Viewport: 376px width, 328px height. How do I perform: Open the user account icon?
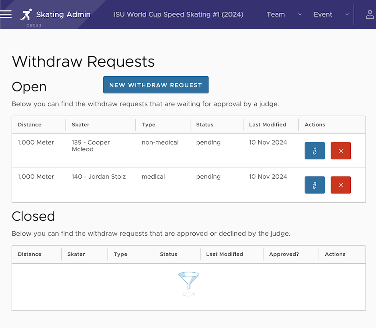(x=370, y=14)
